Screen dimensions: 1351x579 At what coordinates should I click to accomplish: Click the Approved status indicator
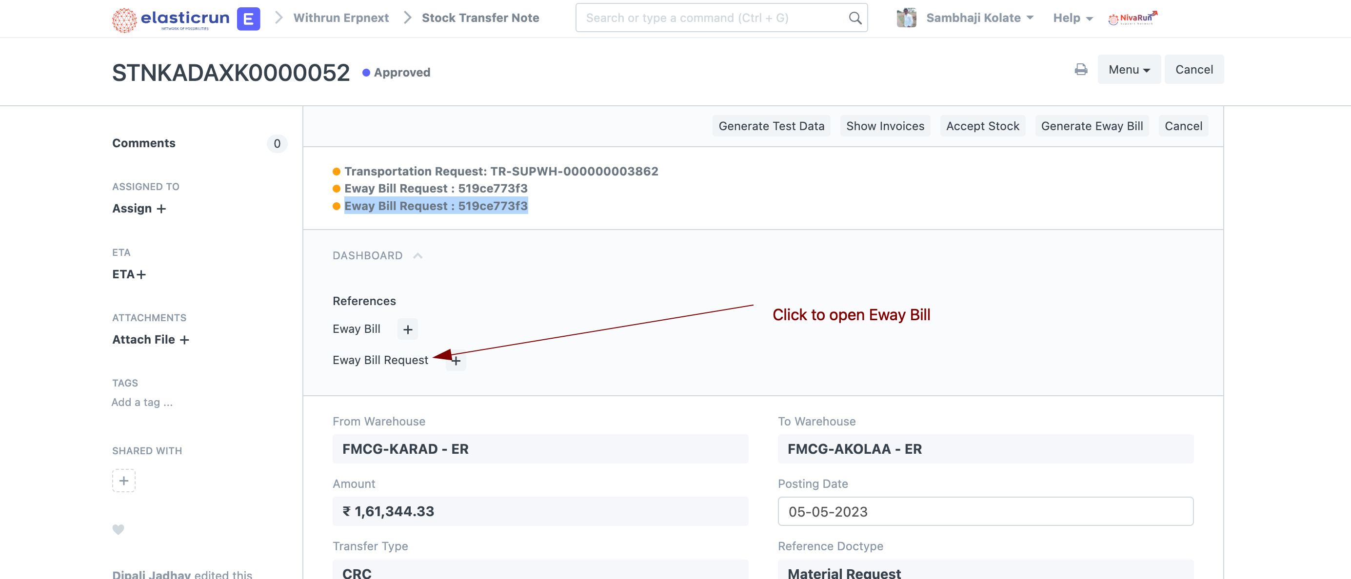click(x=397, y=73)
